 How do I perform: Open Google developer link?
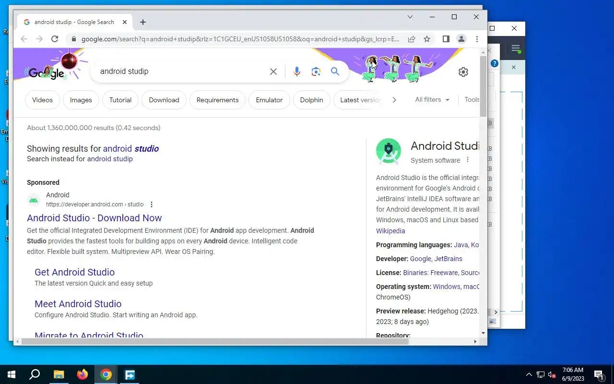(x=421, y=259)
